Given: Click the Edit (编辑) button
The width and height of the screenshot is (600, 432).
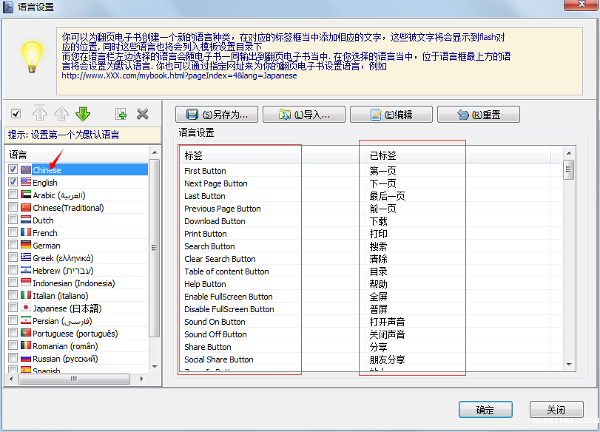Looking at the screenshot, I should click(391, 115).
